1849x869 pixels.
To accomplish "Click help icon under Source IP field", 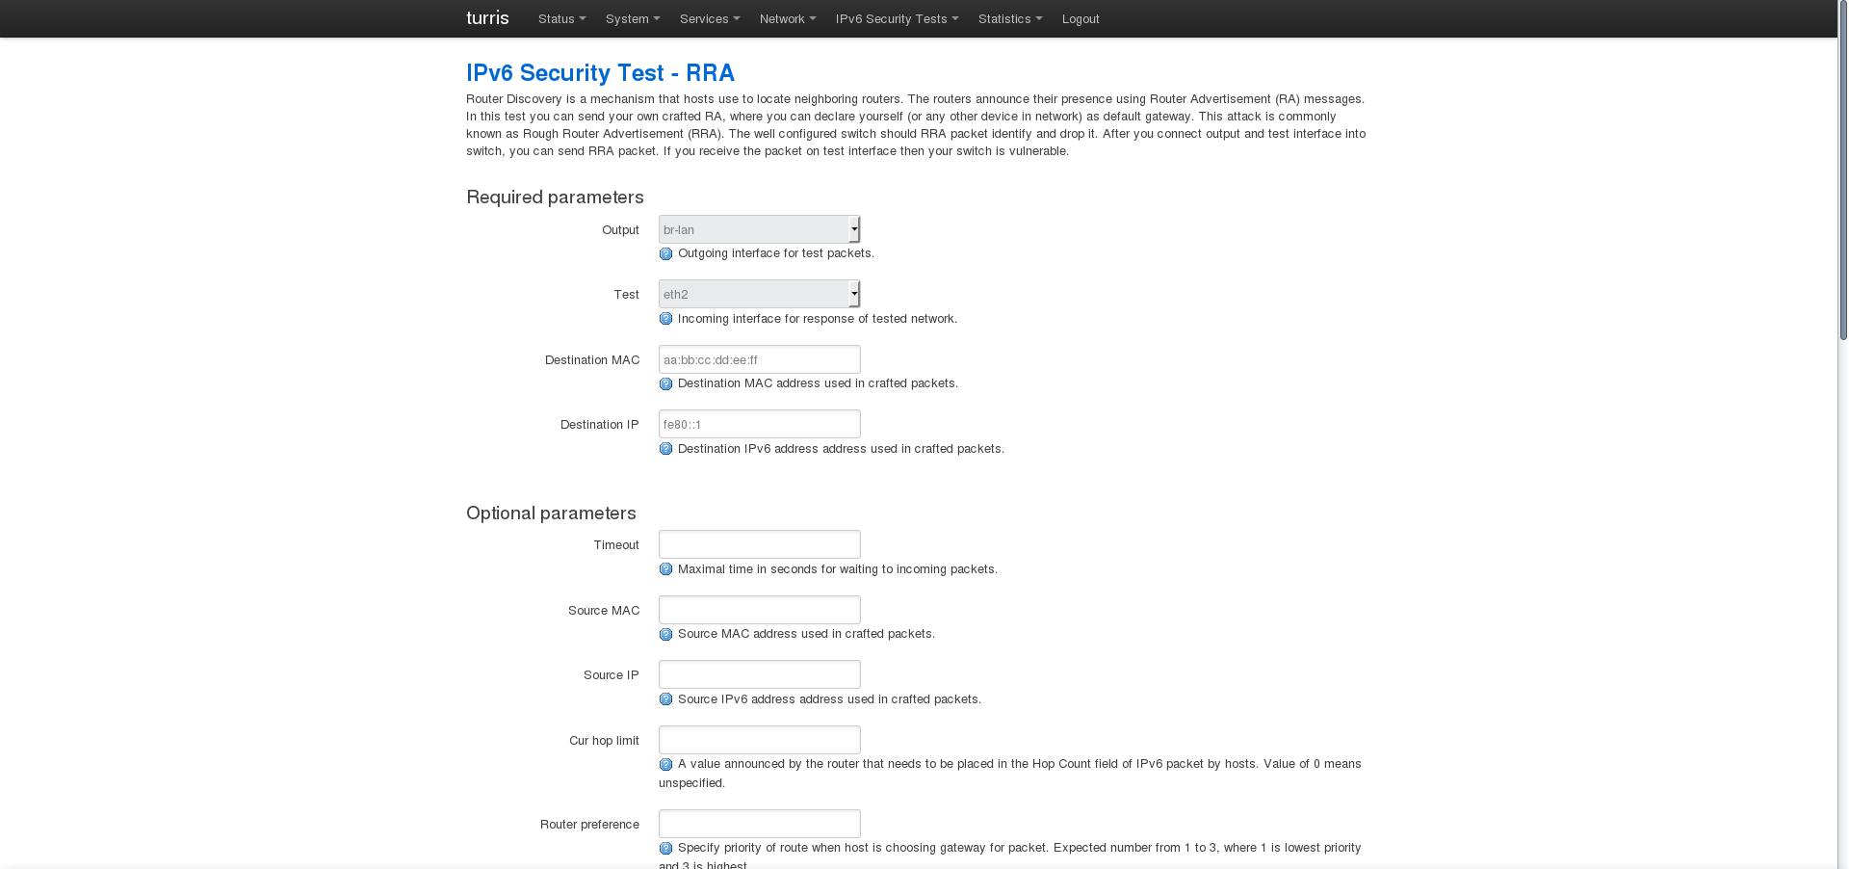I will [x=665, y=699].
